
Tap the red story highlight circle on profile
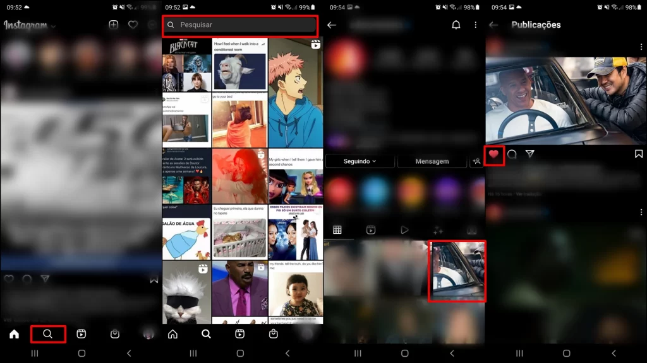[339, 192]
